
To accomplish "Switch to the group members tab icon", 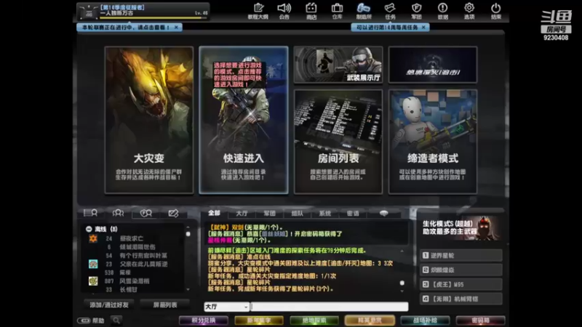I will (x=118, y=213).
